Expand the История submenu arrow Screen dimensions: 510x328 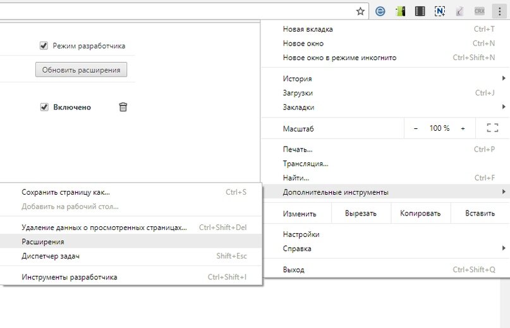tap(504, 78)
